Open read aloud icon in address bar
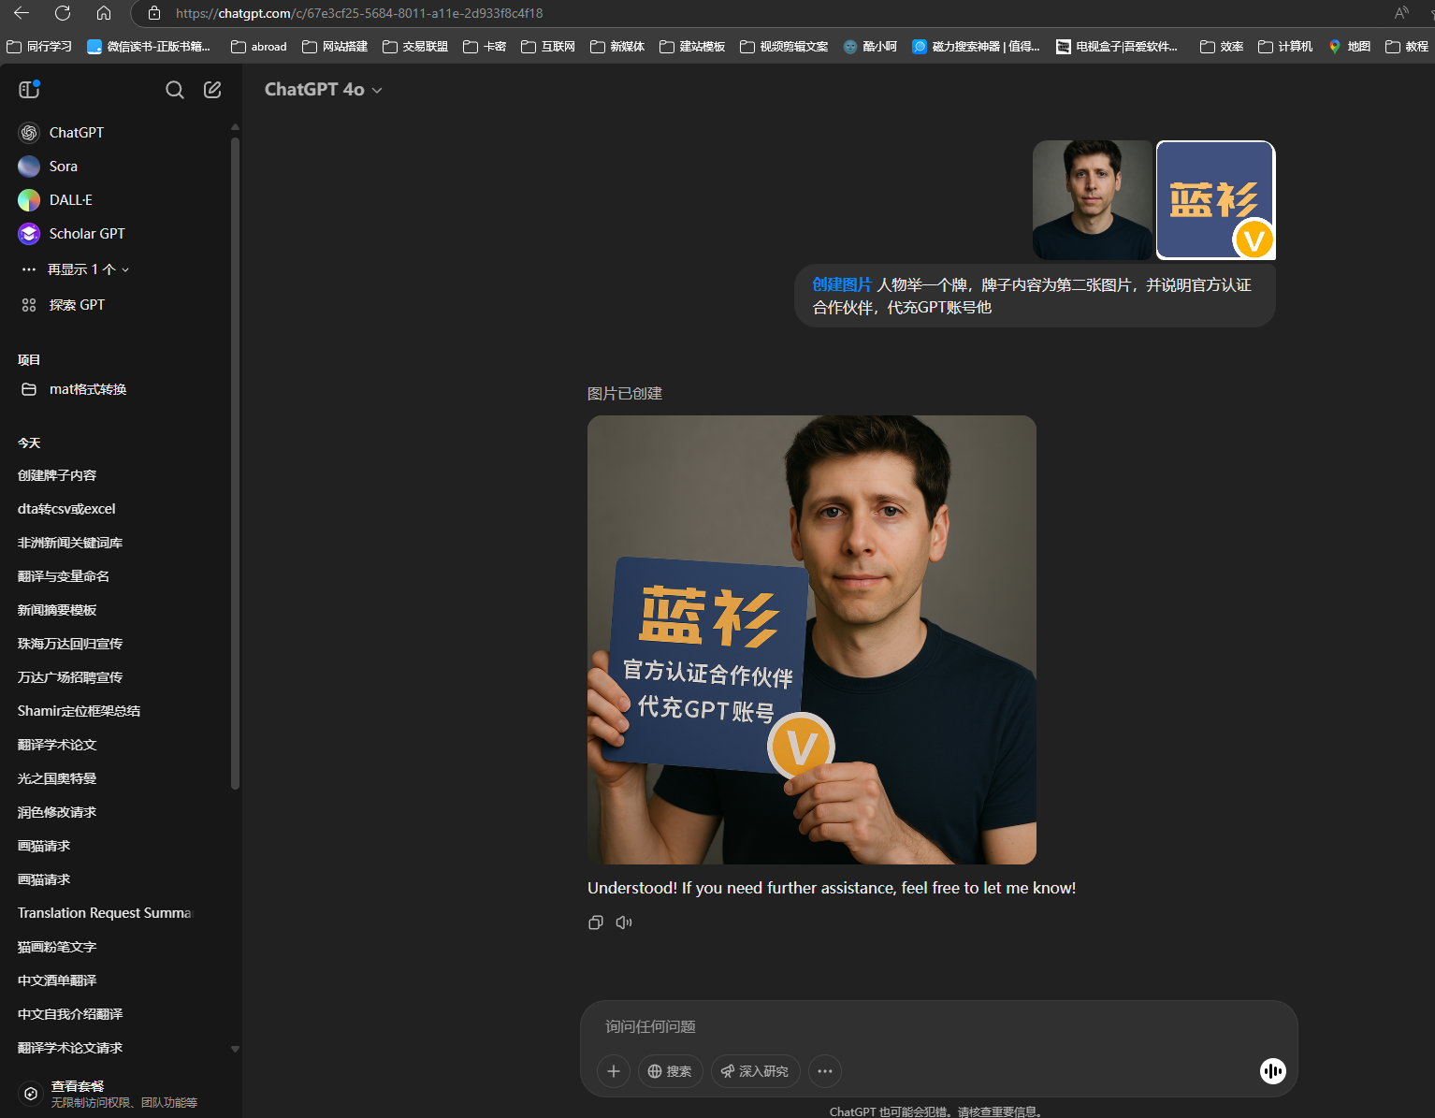Viewport: 1435px width, 1118px height. pyautogui.click(x=1401, y=13)
